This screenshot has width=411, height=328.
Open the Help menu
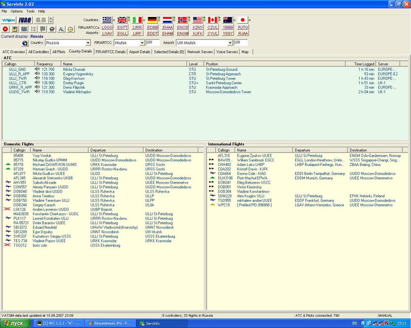(x=42, y=11)
